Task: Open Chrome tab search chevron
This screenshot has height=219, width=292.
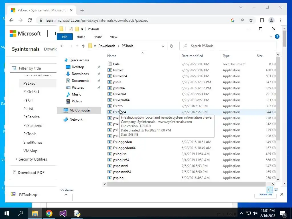Action: point(241,7)
